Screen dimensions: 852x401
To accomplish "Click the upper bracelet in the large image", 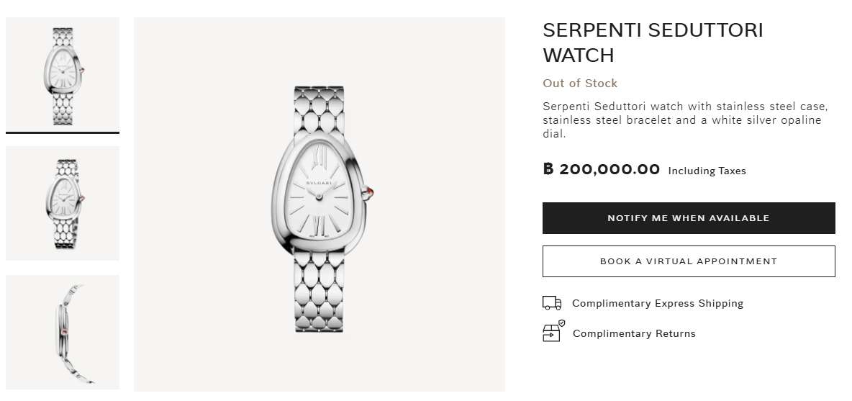I will 319,112.
